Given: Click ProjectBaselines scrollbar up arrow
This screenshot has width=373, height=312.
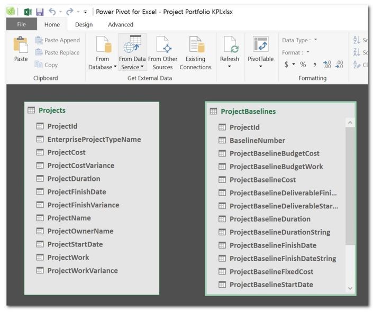Looking at the screenshot, I should 350,123.
